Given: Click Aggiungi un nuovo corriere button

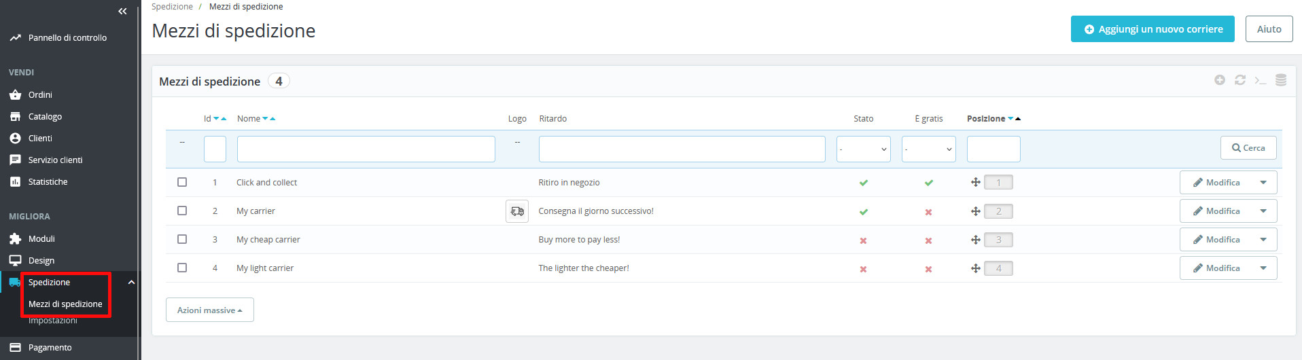Looking at the screenshot, I should (x=1153, y=29).
